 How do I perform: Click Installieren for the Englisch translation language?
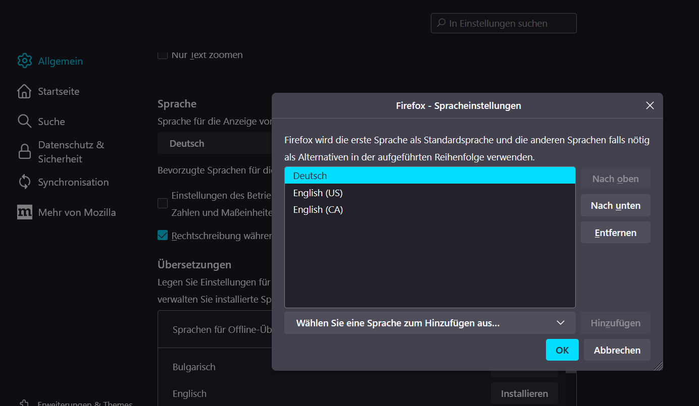click(x=524, y=393)
